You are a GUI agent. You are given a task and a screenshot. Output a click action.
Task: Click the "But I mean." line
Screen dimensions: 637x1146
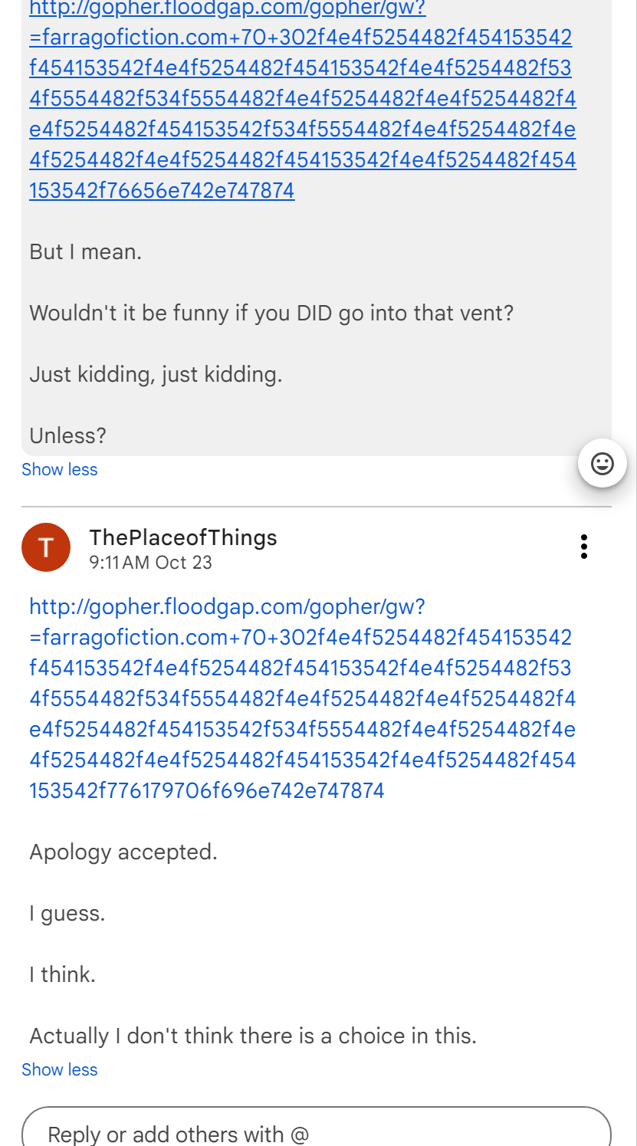coord(85,252)
